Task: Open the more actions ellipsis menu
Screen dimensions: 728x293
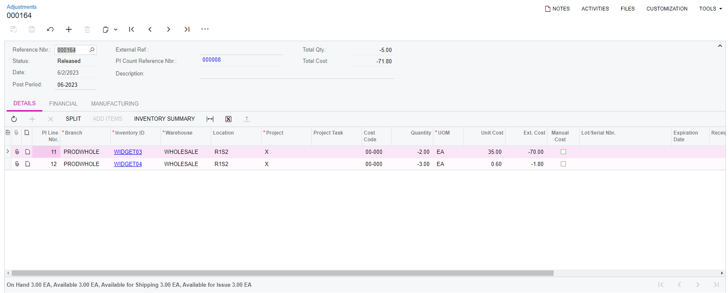Action: [205, 29]
